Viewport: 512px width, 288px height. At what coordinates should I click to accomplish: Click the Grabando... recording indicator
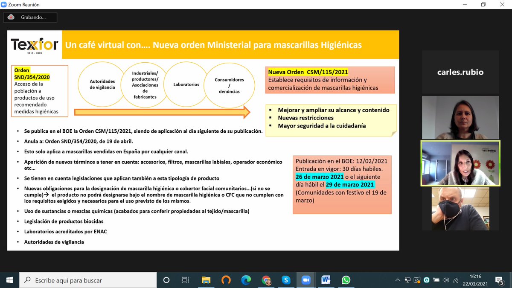point(30,17)
